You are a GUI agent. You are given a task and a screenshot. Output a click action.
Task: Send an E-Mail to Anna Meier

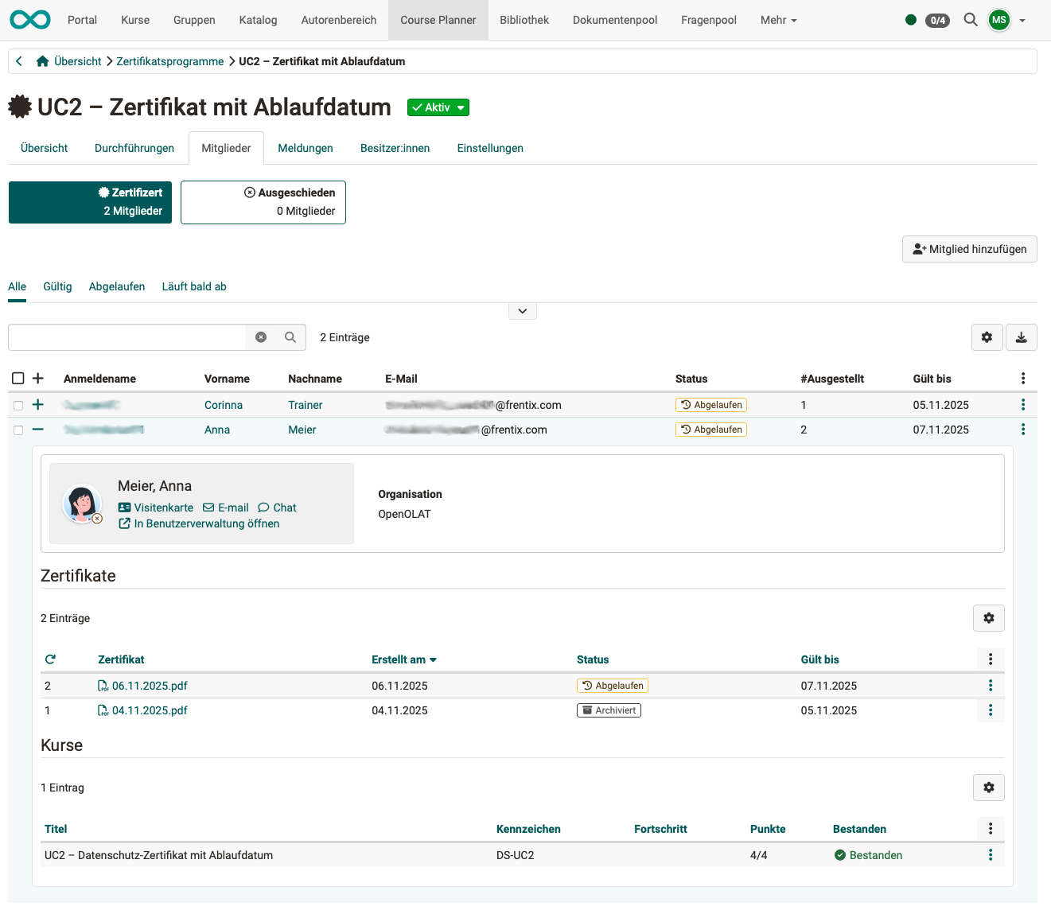[226, 508]
